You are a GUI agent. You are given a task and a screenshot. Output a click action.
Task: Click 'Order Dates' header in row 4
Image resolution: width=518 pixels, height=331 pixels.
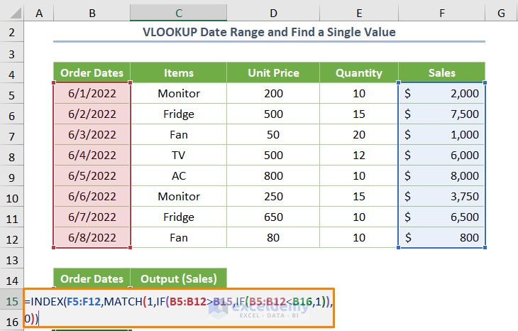(x=92, y=72)
